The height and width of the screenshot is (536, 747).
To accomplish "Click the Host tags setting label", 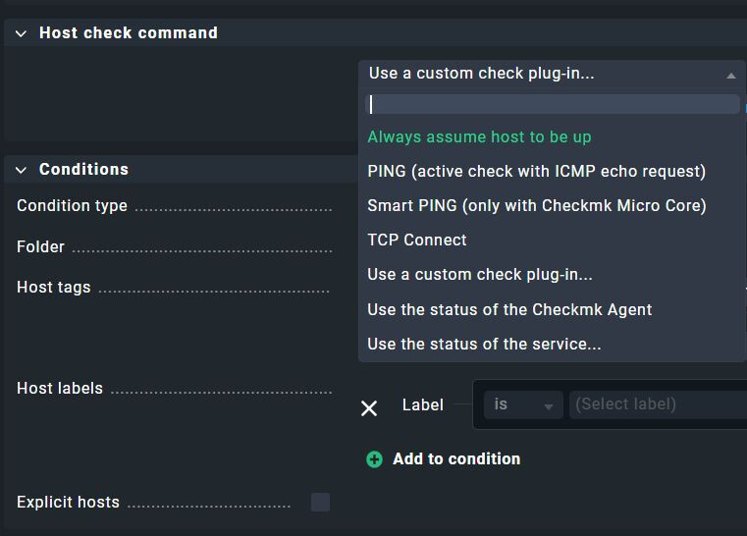I will [x=54, y=288].
